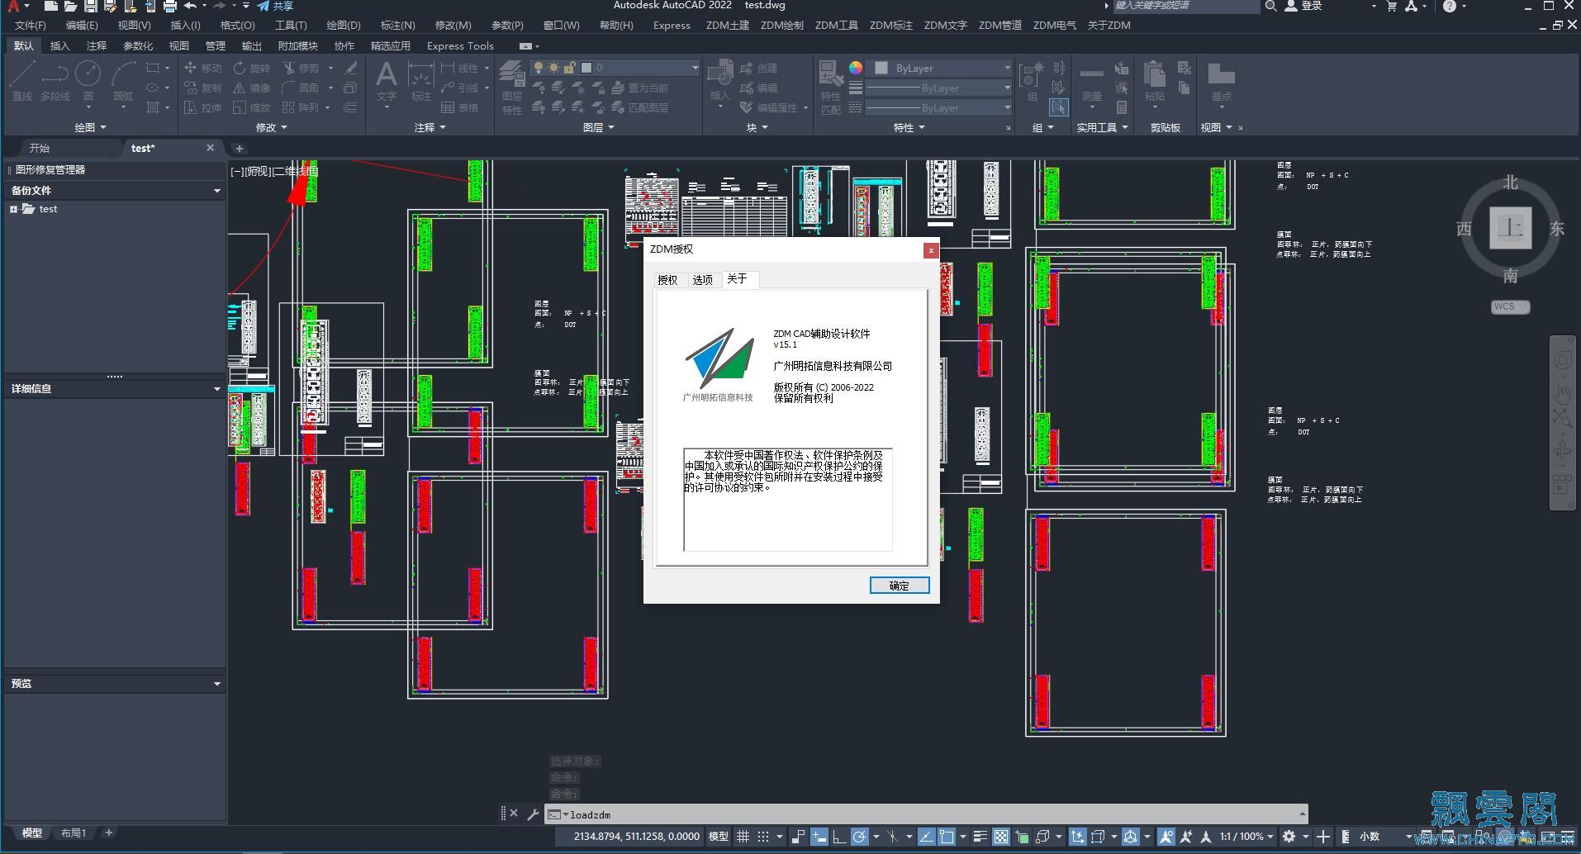
Task: Expand the test backup file tree node
Action: point(13,209)
